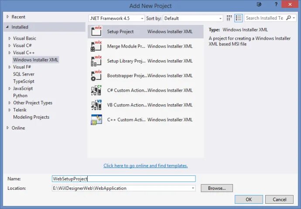
Task: Select the Merge Module Project icon
Action: [96, 46]
